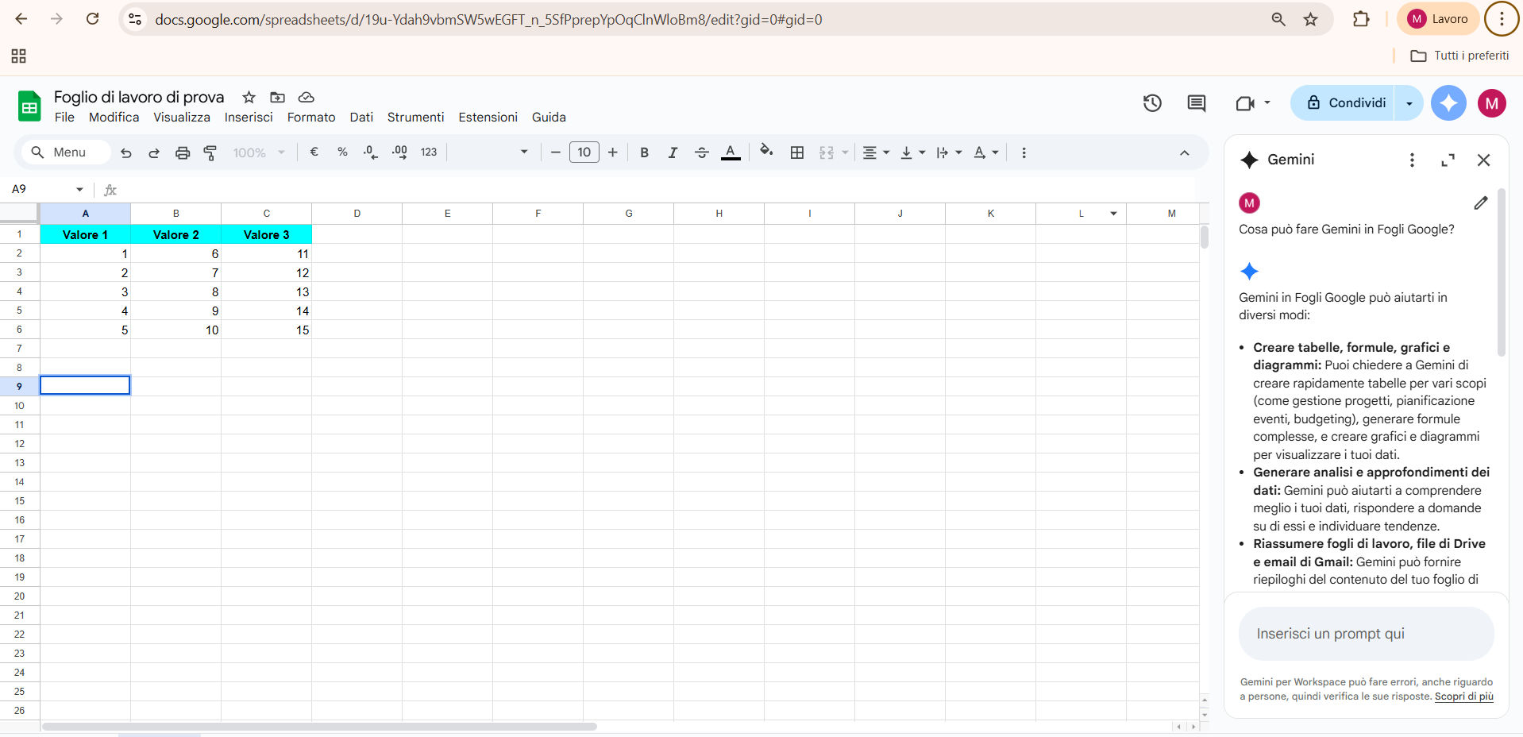Open the fill color picker
Viewport: 1523px width, 737px height.
(766, 151)
